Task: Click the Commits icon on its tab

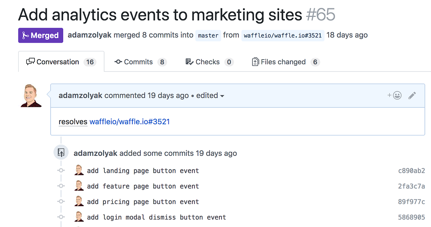Action: coord(118,62)
